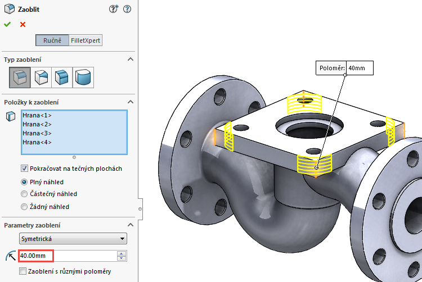Collapse the Položky k zaoblení section
This screenshot has width=422, height=282.
[x=131, y=102]
